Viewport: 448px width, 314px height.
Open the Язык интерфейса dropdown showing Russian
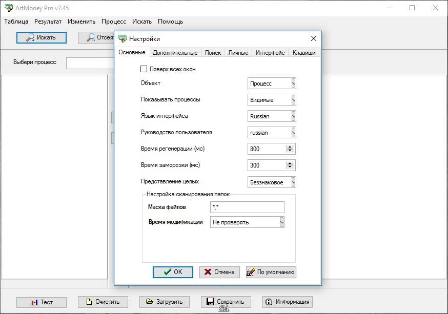pyautogui.click(x=293, y=116)
